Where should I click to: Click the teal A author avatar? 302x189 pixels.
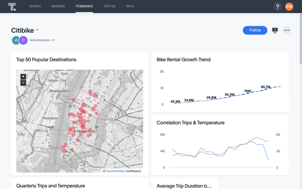[16, 40]
